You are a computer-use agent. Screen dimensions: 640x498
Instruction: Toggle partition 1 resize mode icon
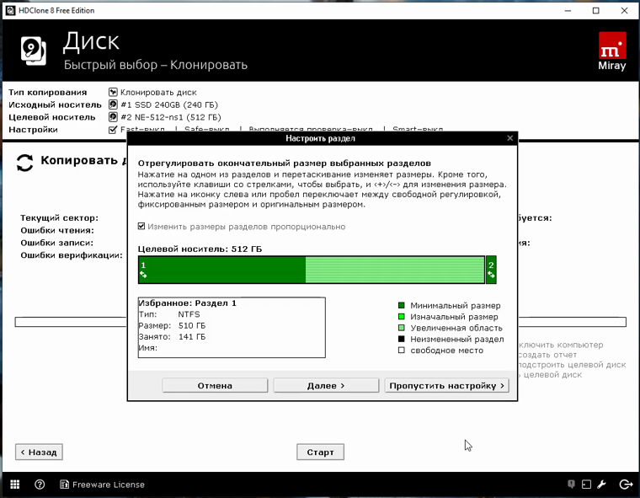[143, 275]
